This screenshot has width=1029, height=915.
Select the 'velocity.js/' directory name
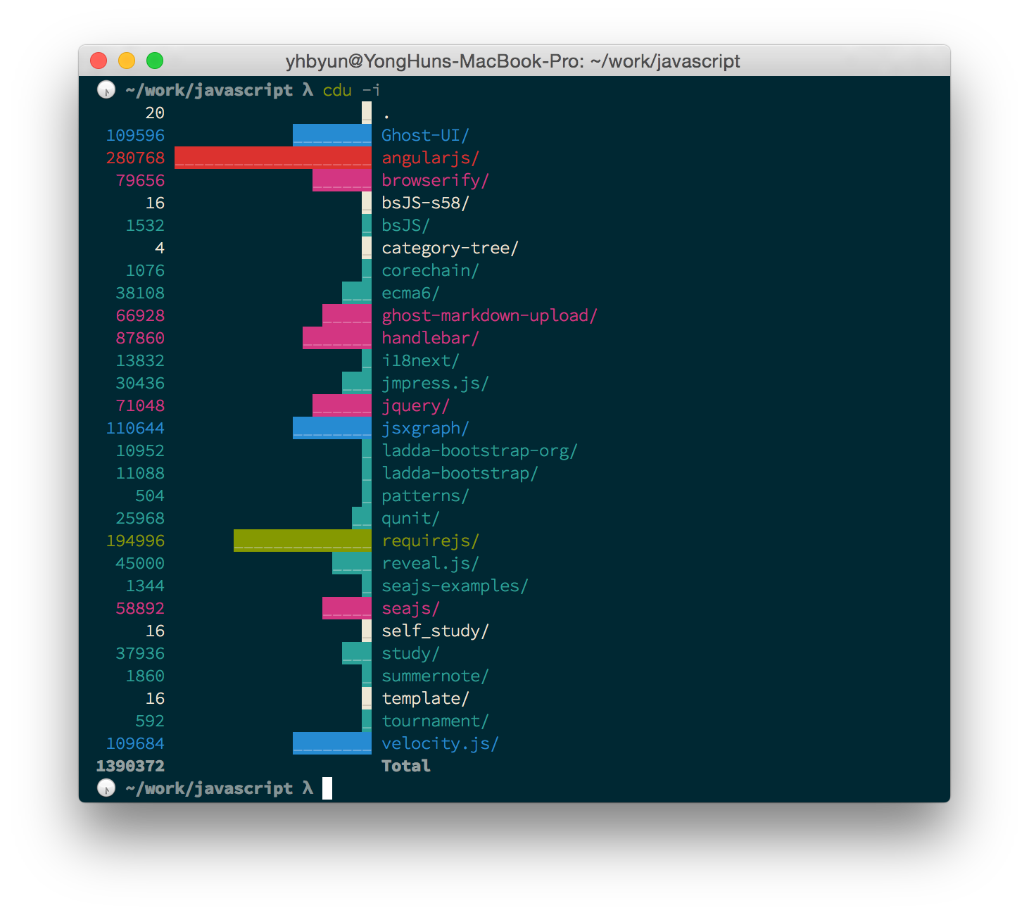point(440,743)
